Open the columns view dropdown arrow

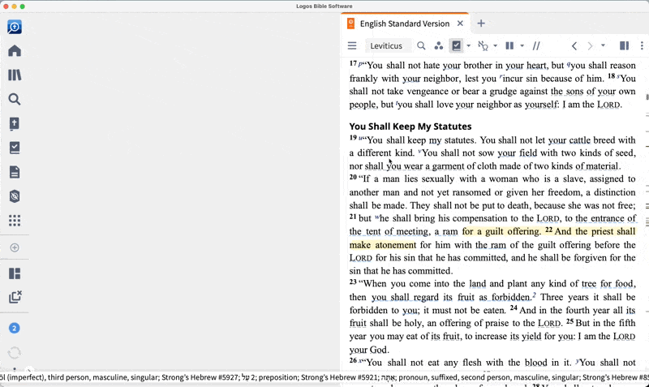[x=522, y=46]
